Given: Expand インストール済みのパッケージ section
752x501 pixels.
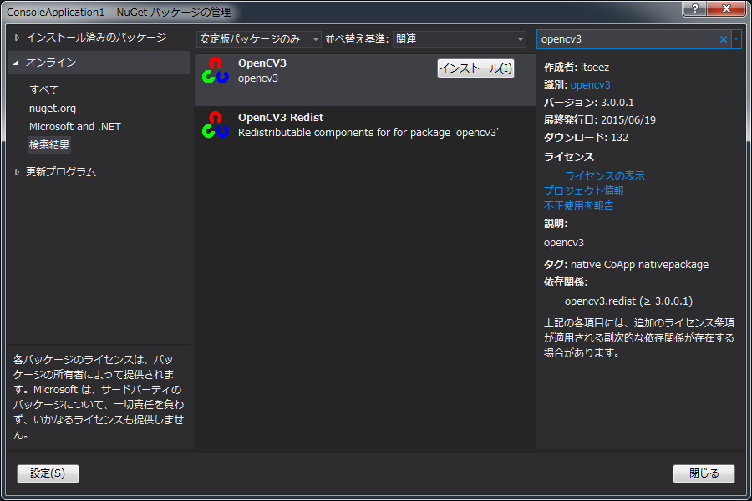Looking at the screenshot, I should (x=18, y=38).
